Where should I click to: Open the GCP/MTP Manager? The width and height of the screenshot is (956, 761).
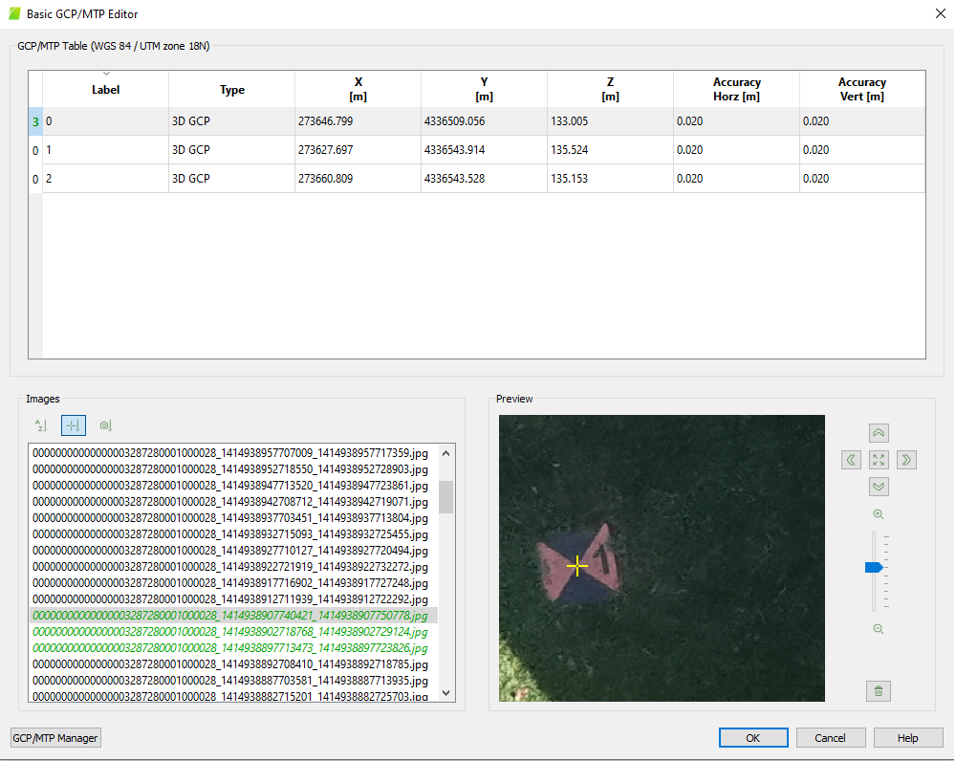[x=55, y=738]
